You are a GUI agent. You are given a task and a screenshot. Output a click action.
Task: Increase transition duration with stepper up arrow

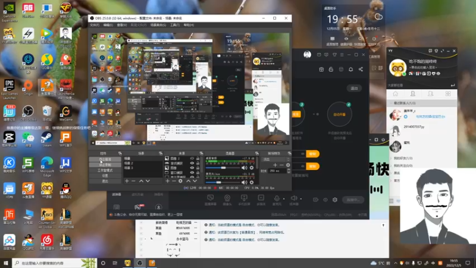coord(289,170)
